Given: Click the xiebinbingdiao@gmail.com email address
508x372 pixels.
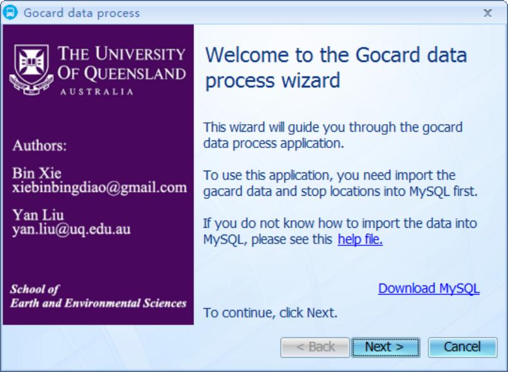Looking at the screenshot, I should [x=99, y=188].
